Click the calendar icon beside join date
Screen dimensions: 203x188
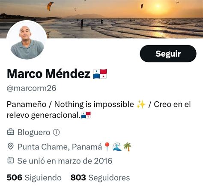pos(11,161)
